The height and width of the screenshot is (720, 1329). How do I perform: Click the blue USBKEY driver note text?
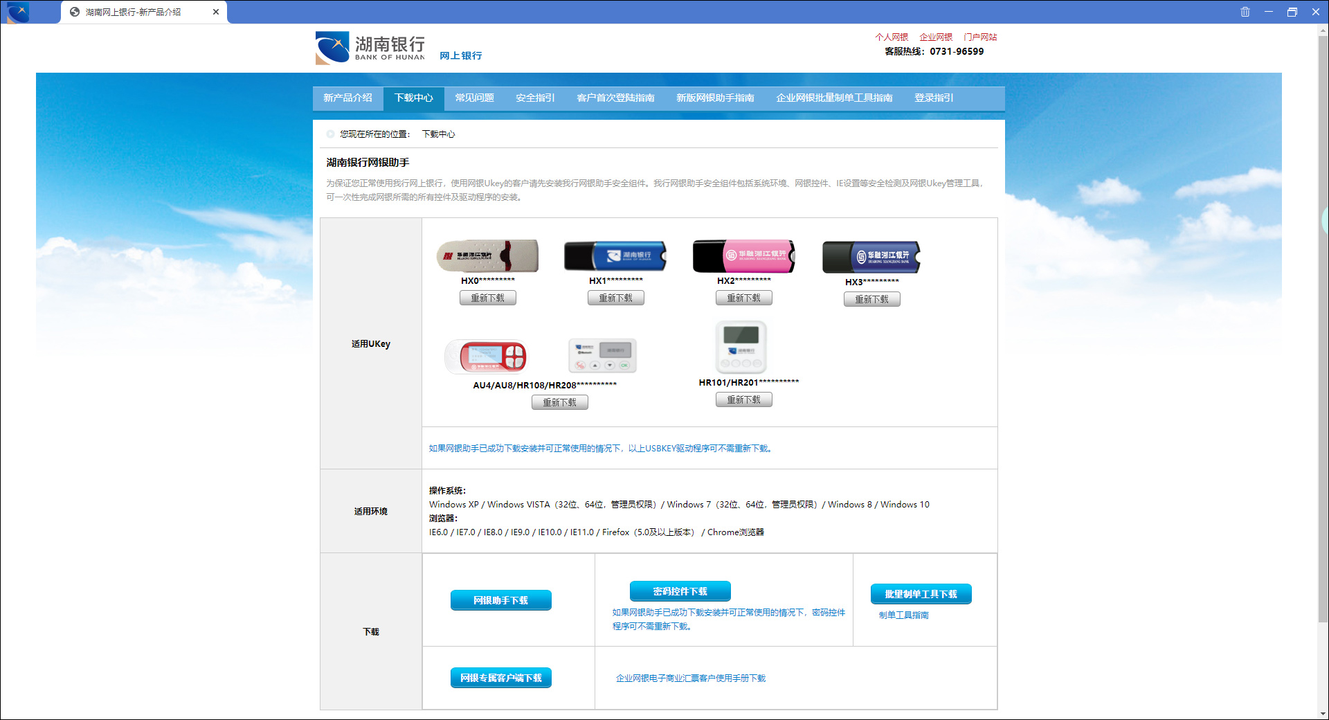602,449
